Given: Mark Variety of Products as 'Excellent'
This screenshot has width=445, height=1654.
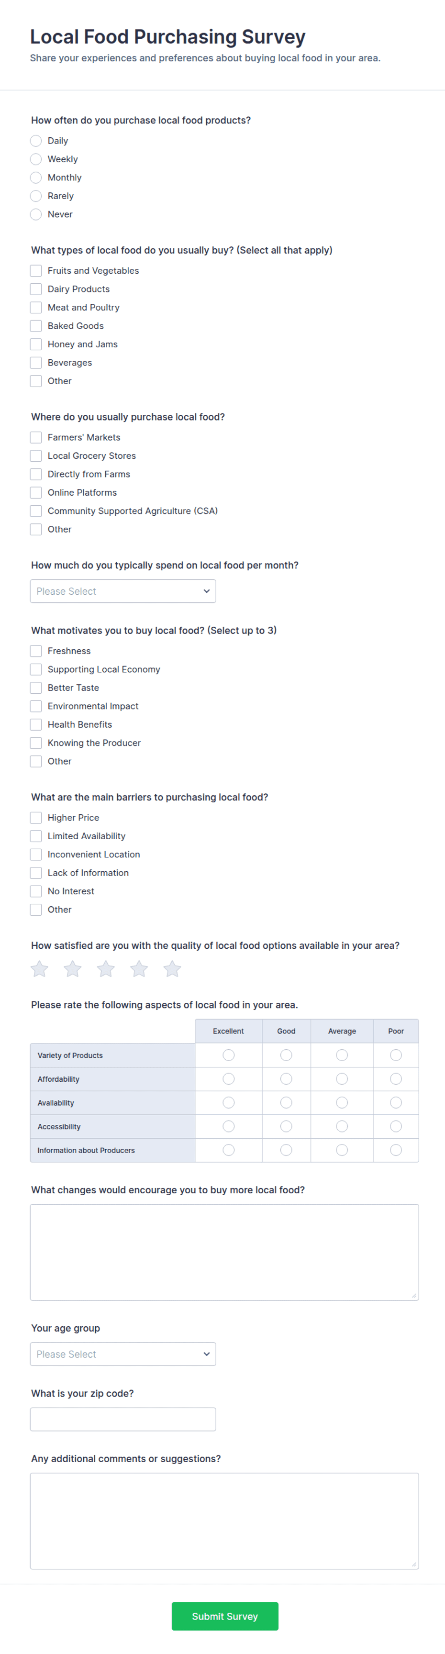Looking at the screenshot, I should click(x=228, y=1055).
